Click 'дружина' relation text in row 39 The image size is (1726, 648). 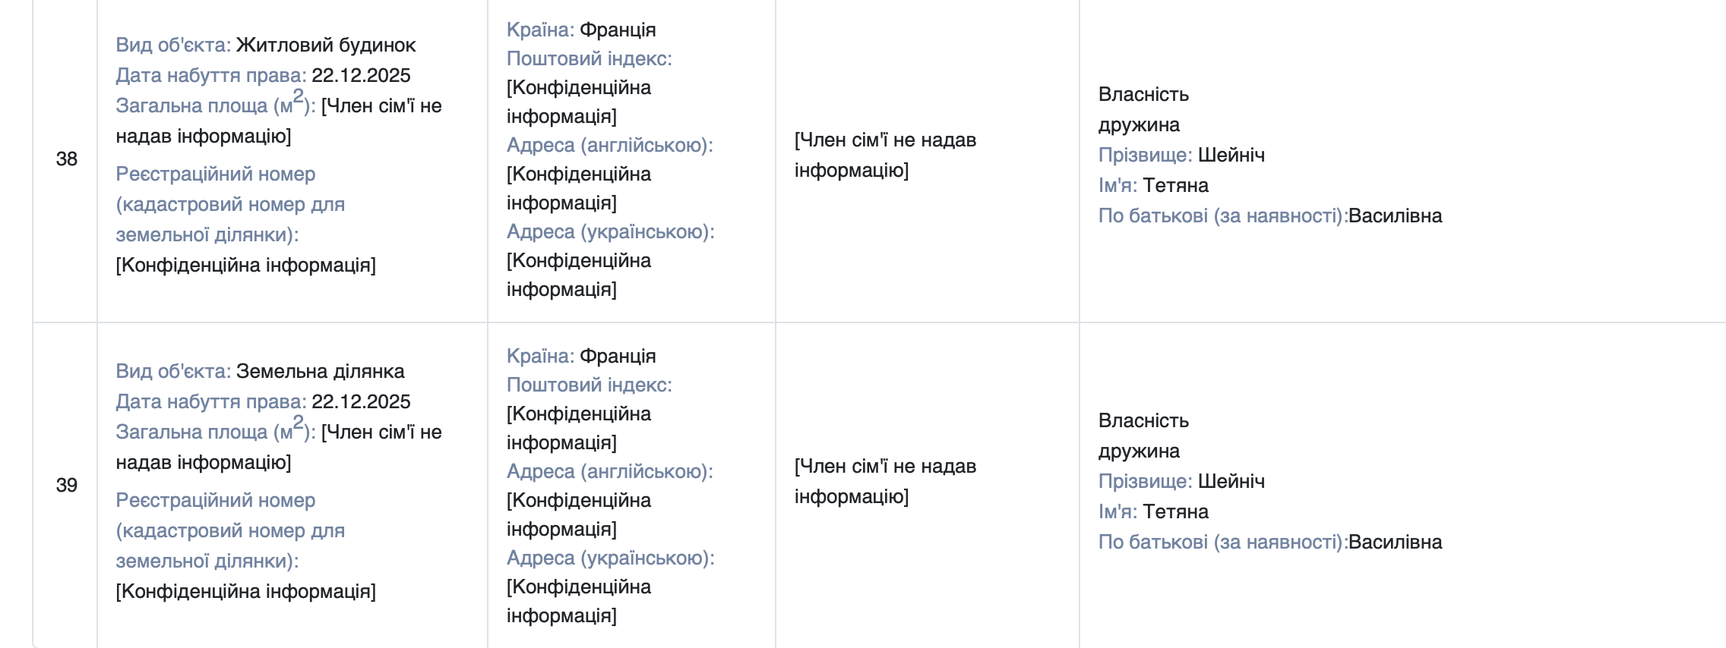tap(1139, 451)
